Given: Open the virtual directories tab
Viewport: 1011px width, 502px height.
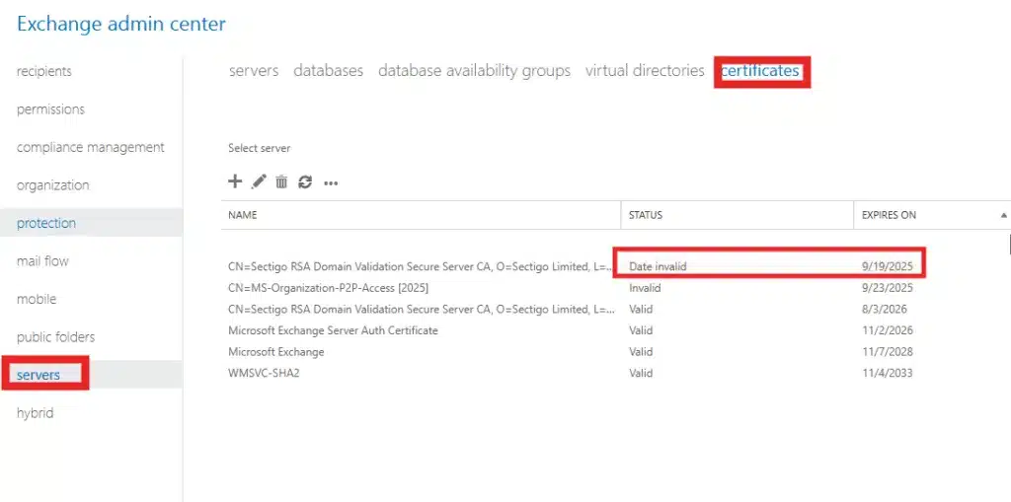Looking at the screenshot, I should [x=645, y=71].
